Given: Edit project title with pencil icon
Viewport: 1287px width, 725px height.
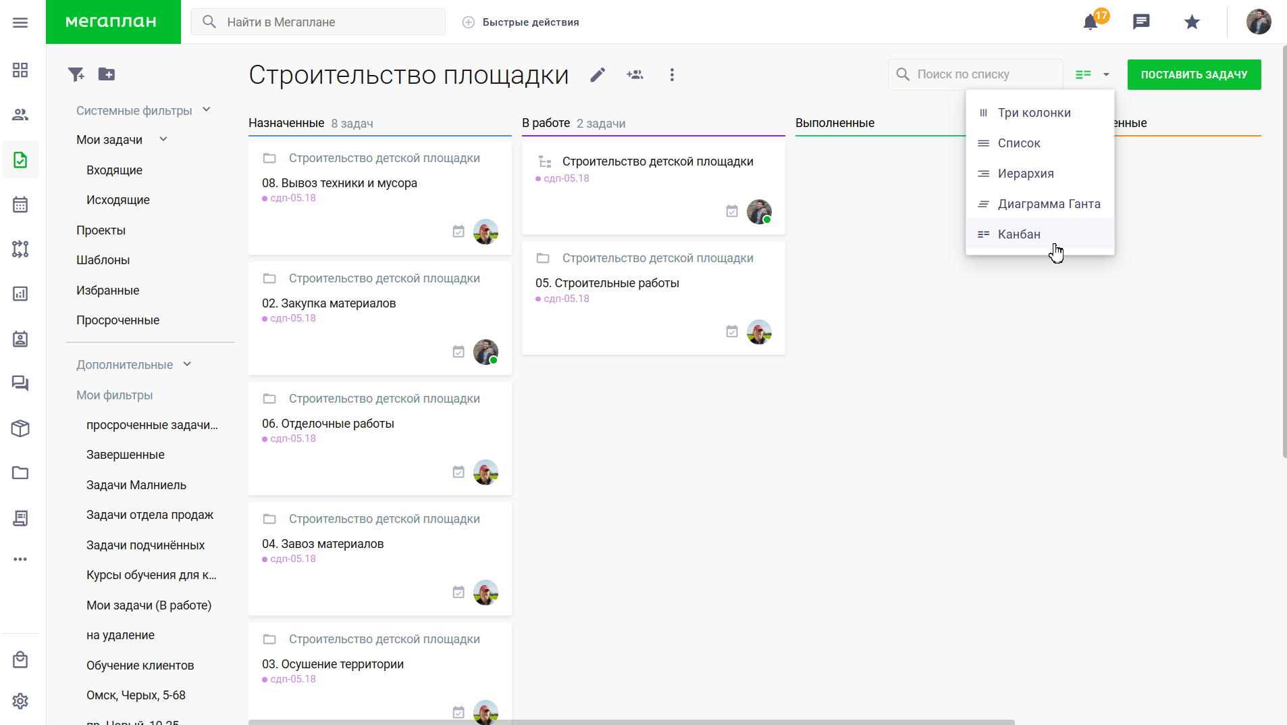Looking at the screenshot, I should click(598, 75).
